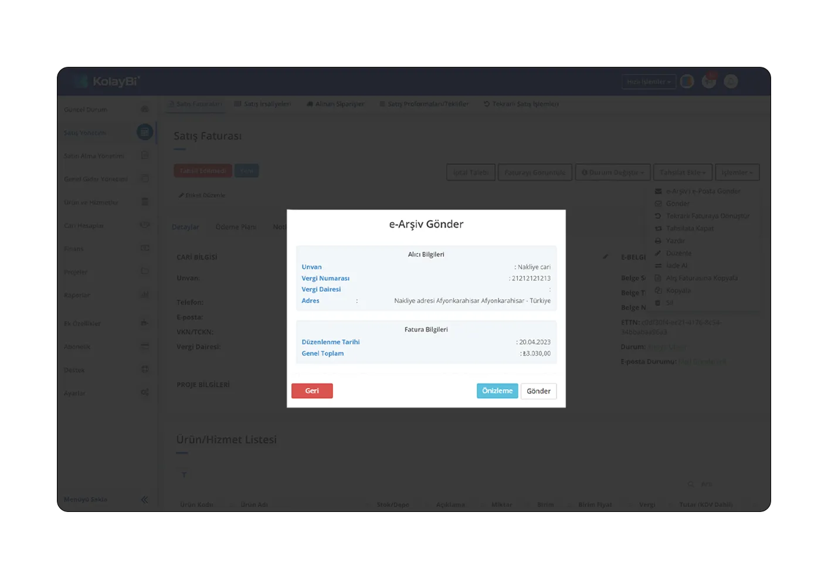The width and height of the screenshot is (828, 563).
Task: Select the Satış Yönetimi calculator icon
Action: point(145,133)
